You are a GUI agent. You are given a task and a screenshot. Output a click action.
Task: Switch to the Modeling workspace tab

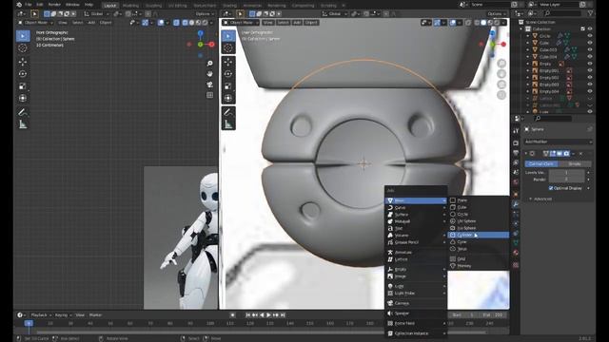point(130,6)
